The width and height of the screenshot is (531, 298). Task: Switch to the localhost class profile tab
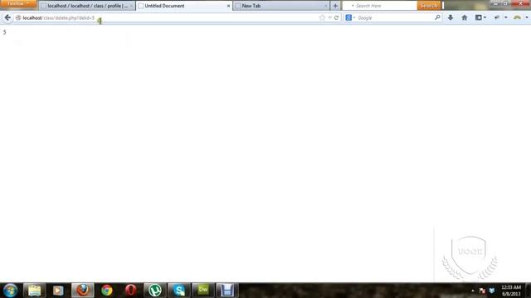tap(87, 6)
